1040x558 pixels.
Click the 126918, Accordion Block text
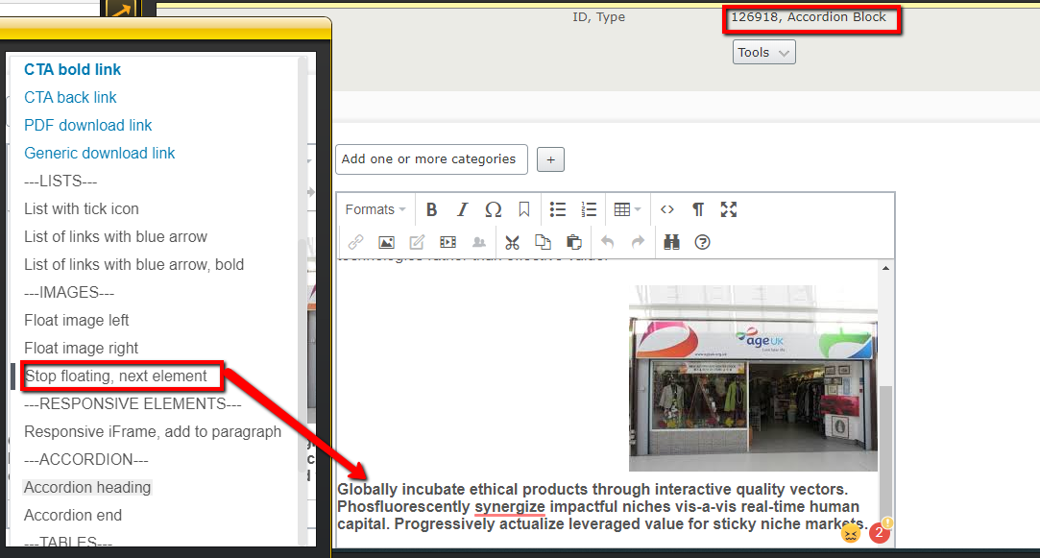click(809, 17)
